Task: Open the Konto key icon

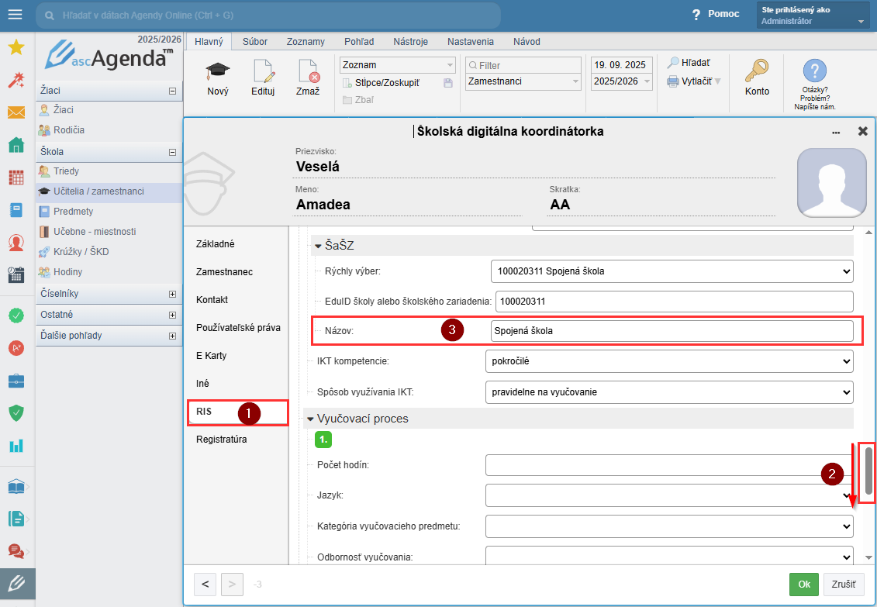Action: coord(757,72)
